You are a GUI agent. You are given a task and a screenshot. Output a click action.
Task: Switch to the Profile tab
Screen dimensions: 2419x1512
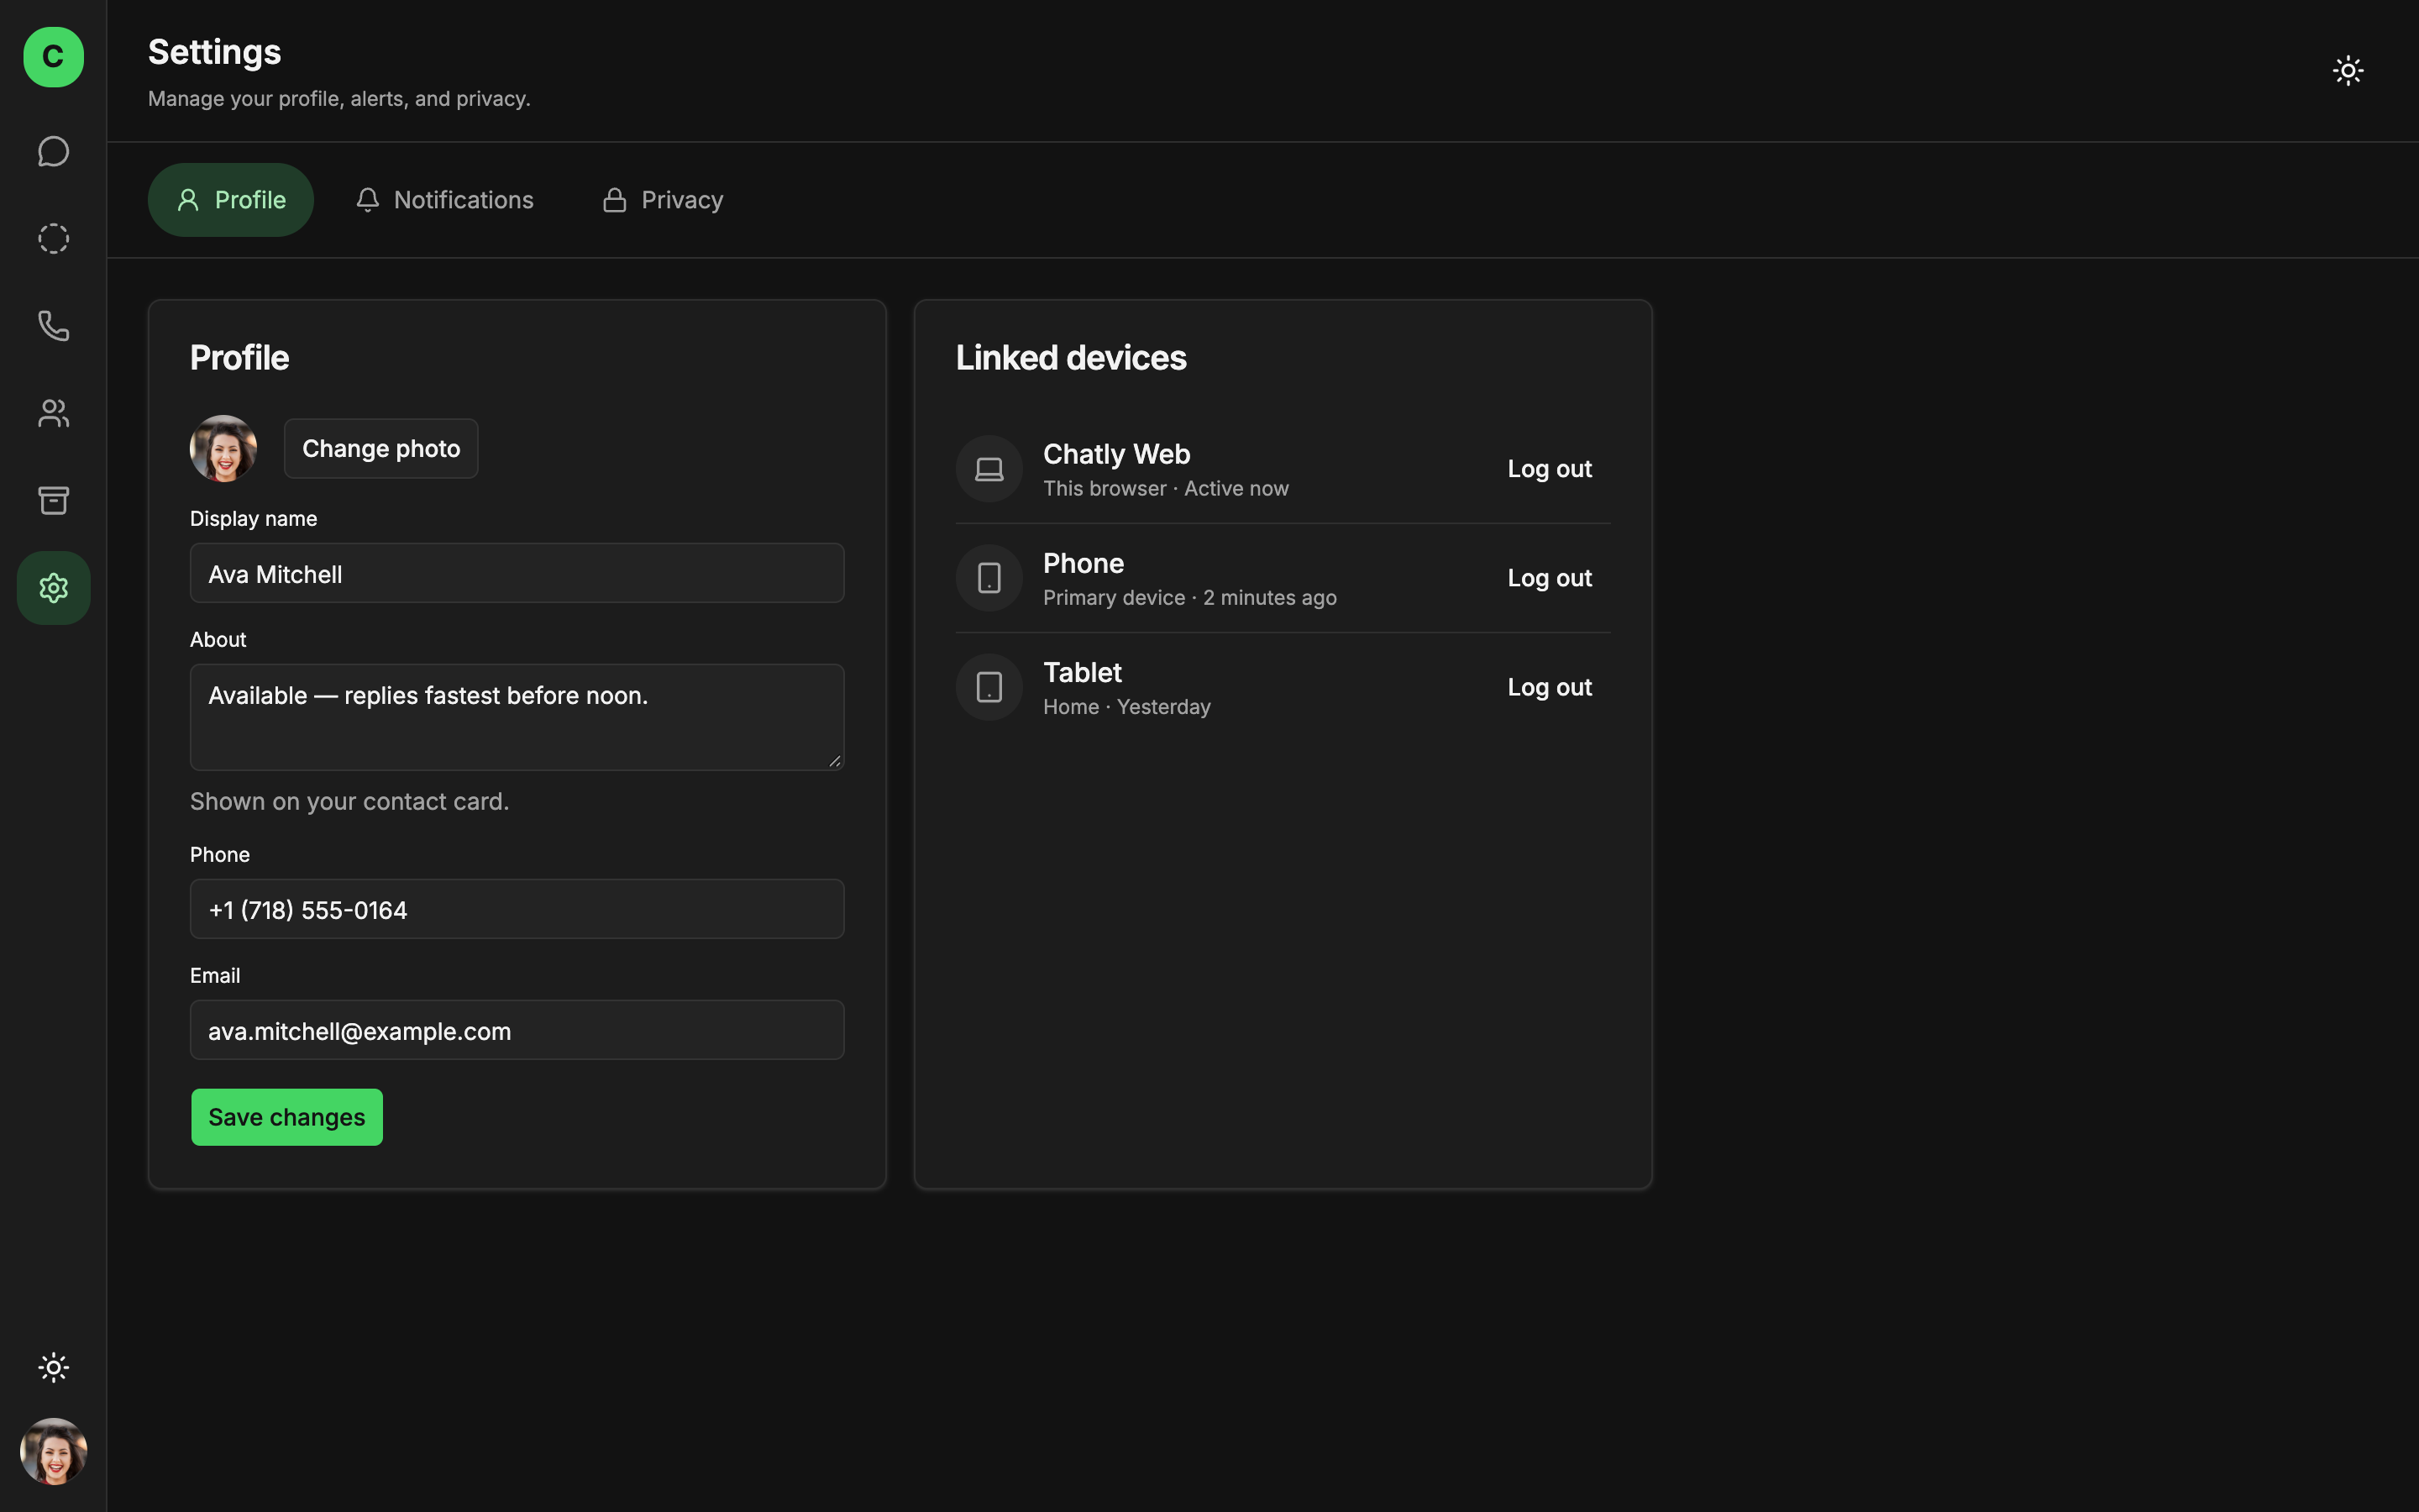[231, 200]
